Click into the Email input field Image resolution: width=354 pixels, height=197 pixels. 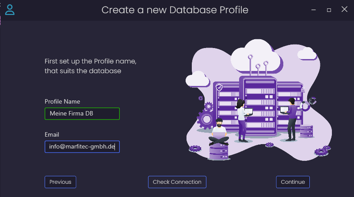tap(82, 147)
